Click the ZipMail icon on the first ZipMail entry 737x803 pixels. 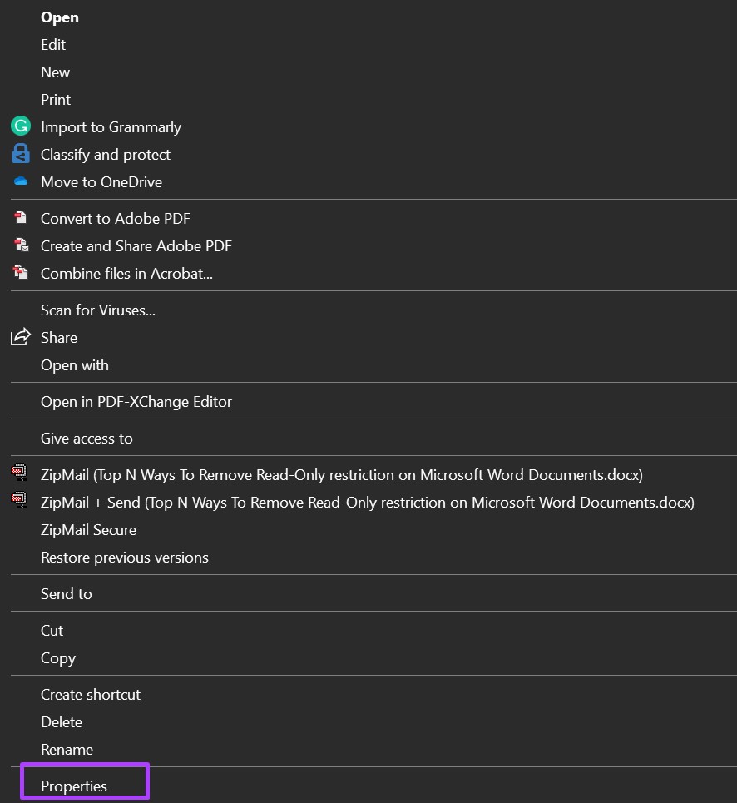tap(19, 472)
